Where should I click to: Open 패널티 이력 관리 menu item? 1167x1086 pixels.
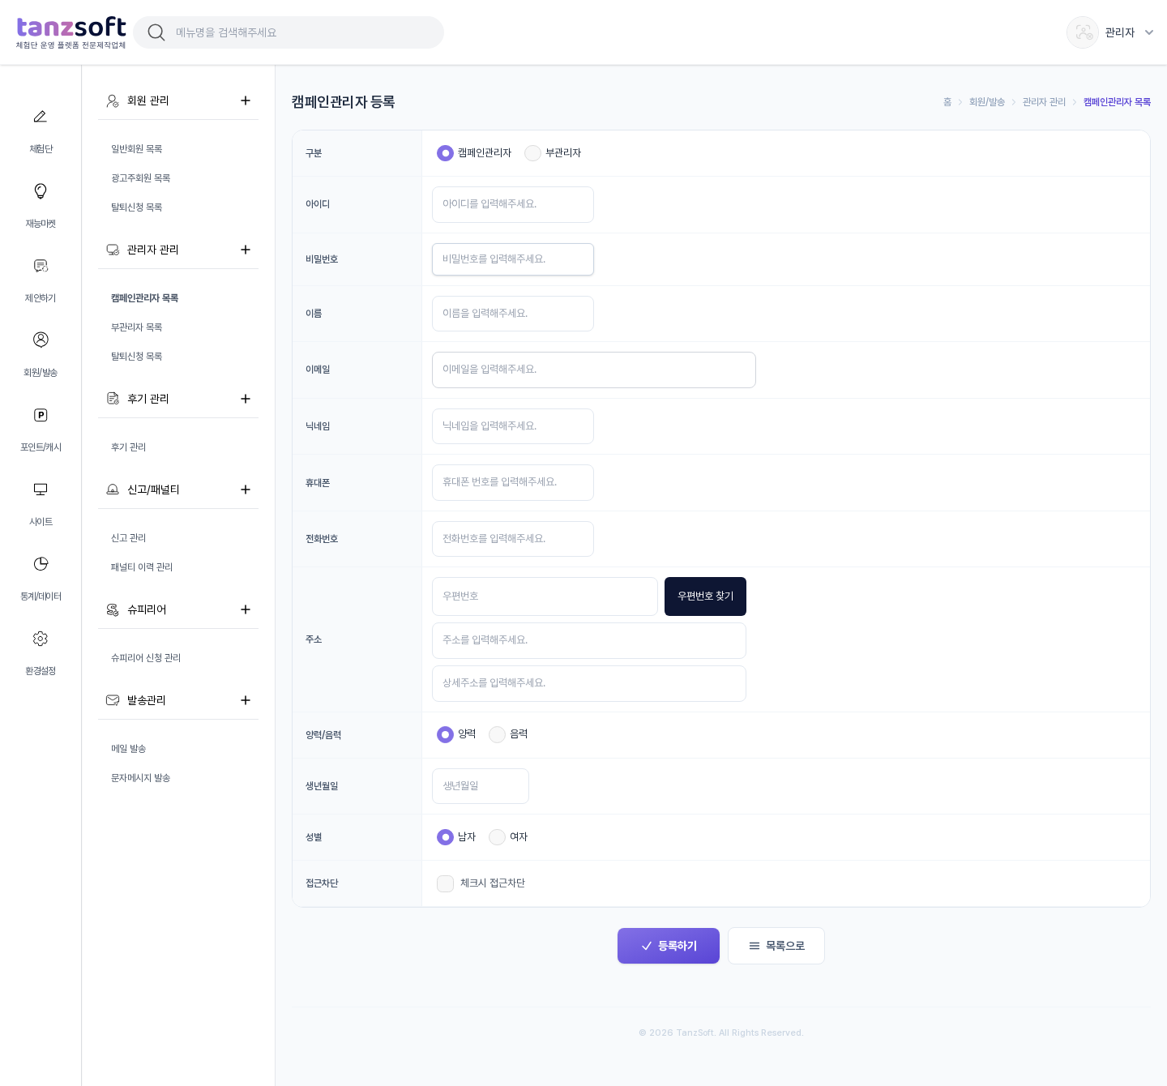(142, 567)
